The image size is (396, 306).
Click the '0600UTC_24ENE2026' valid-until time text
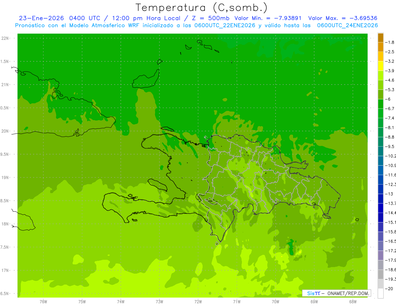[348, 25]
